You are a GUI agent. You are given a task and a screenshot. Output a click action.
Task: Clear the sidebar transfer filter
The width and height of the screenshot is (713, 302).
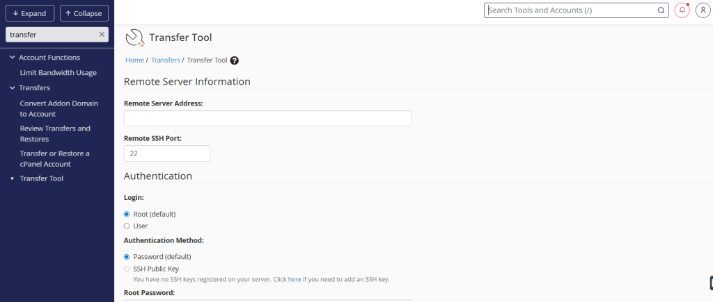tap(102, 35)
